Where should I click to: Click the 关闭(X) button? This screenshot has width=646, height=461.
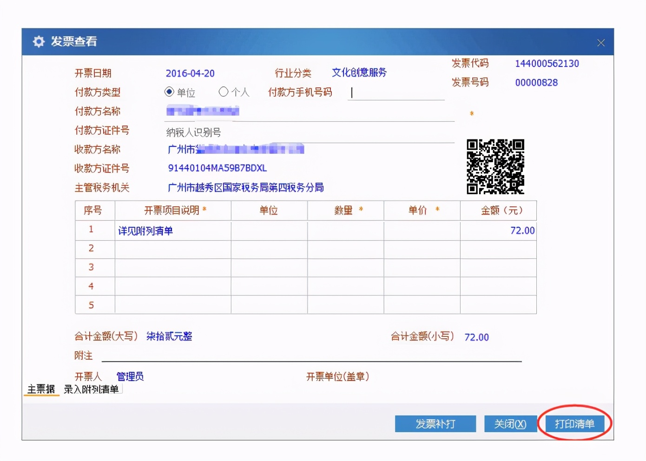510,423
